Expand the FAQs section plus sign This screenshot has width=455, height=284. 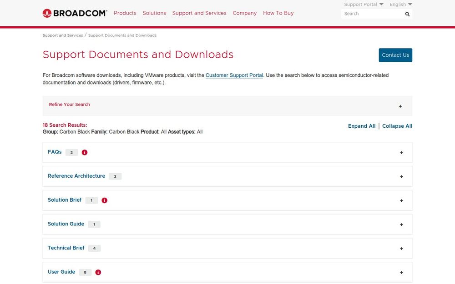(402, 153)
